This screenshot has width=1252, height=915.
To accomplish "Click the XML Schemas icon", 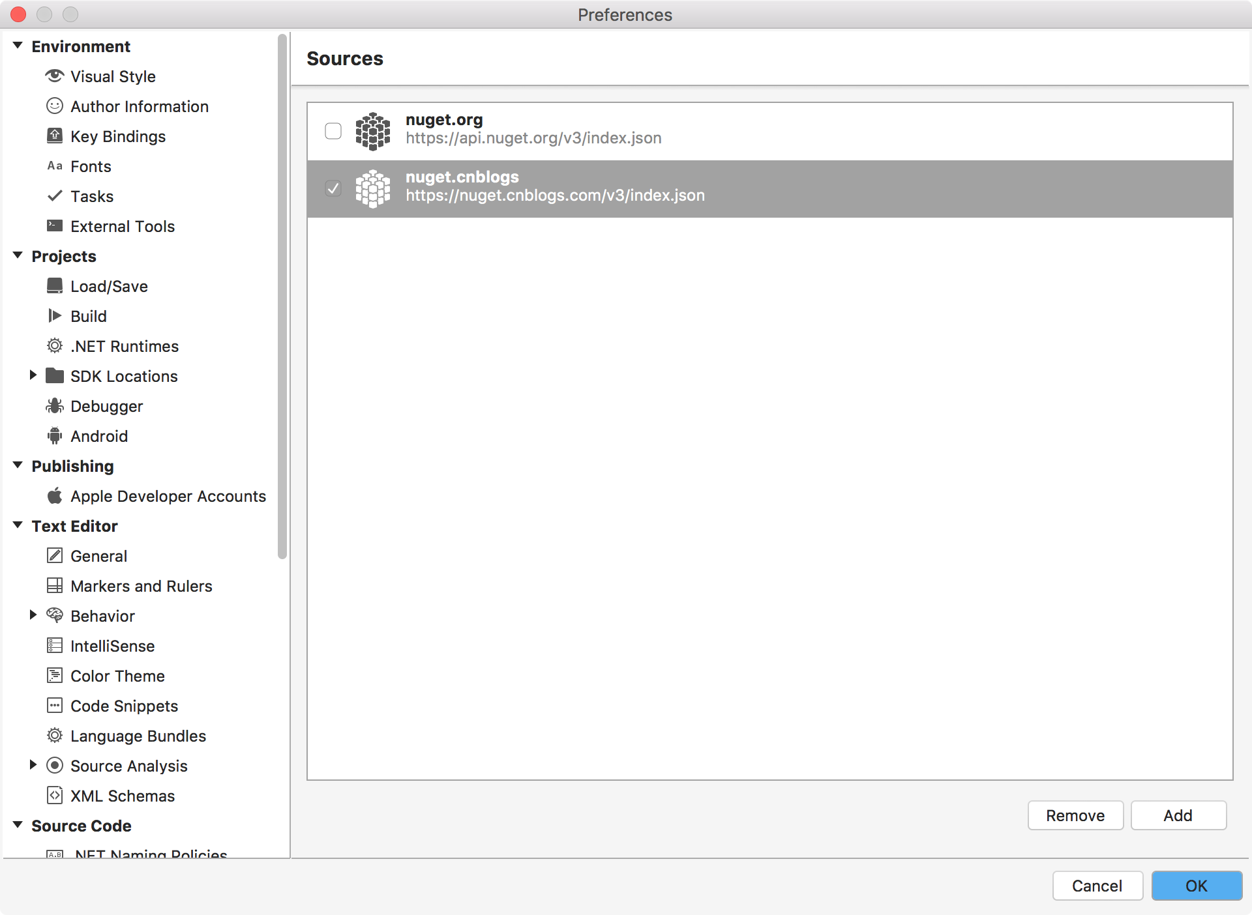I will (55, 796).
